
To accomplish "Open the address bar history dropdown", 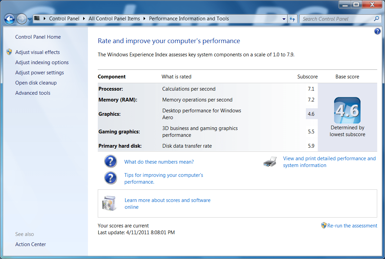I will 284,19.
